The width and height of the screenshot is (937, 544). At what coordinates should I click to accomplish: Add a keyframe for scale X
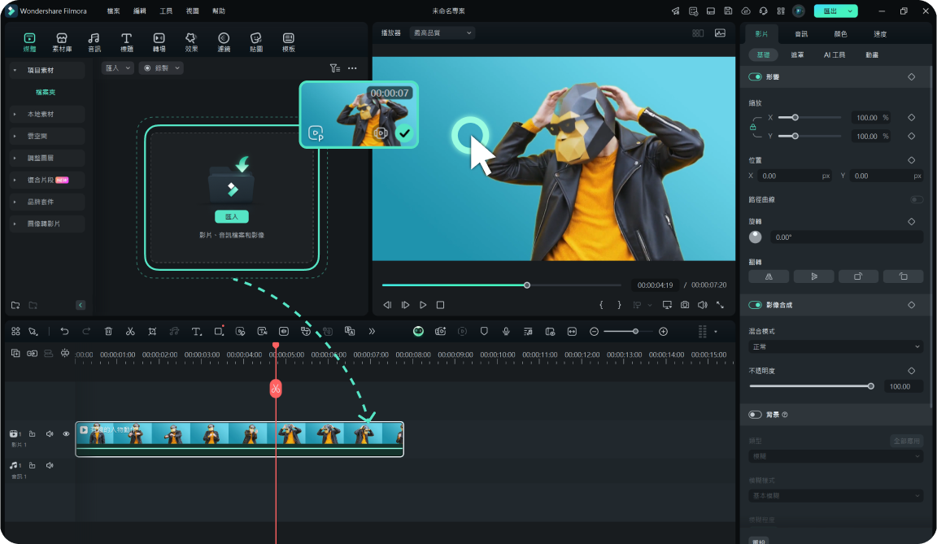(x=911, y=118)
